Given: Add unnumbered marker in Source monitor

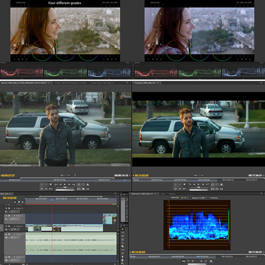Looking at the screenshot, I should [50, 184].
